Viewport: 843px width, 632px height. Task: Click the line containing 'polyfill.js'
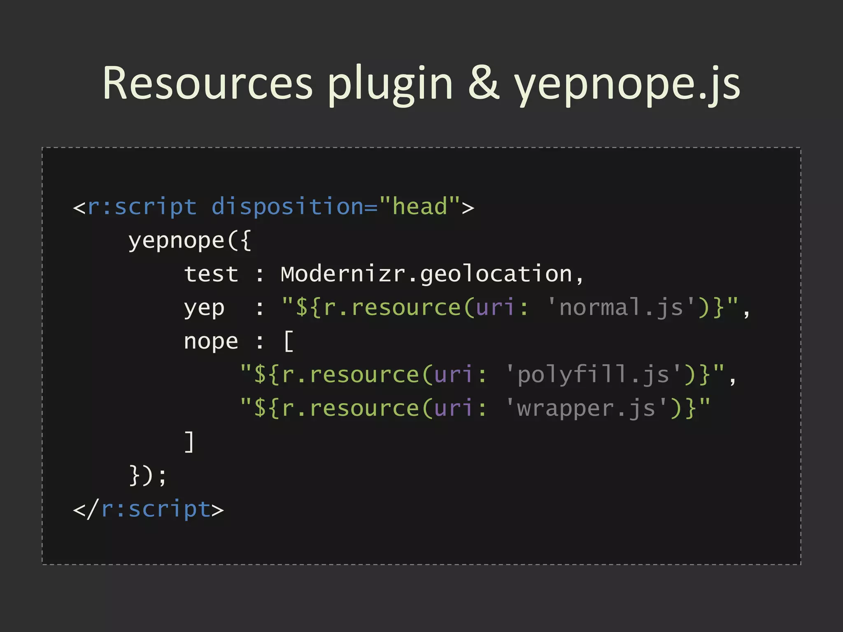click(x=488, y=375)
